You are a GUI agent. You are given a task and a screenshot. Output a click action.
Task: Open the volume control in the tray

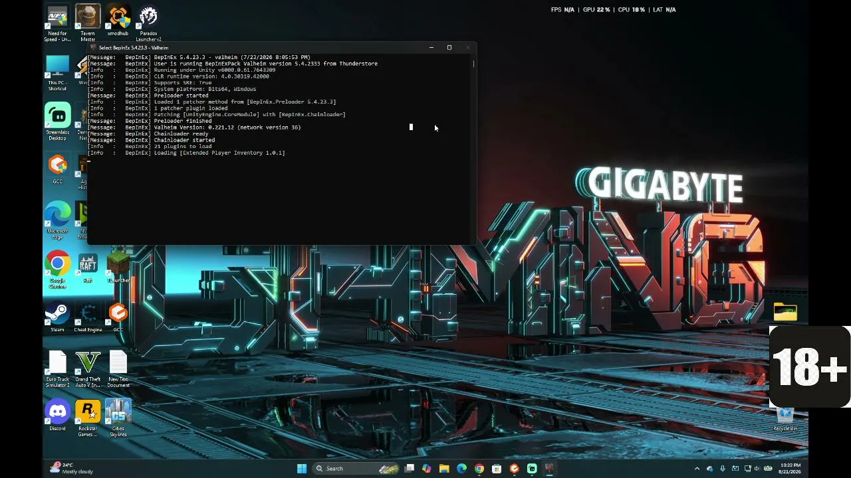[x=757, y=468]
